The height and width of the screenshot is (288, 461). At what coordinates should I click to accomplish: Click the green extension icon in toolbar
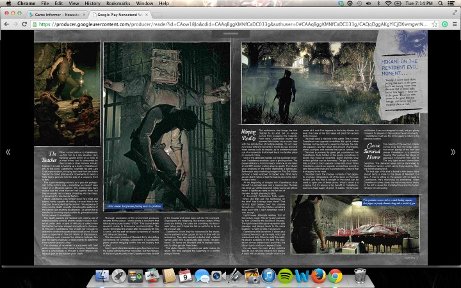(445, 24)
